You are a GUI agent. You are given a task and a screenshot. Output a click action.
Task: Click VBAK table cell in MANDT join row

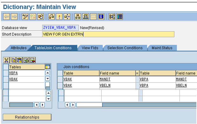[81, 79]
